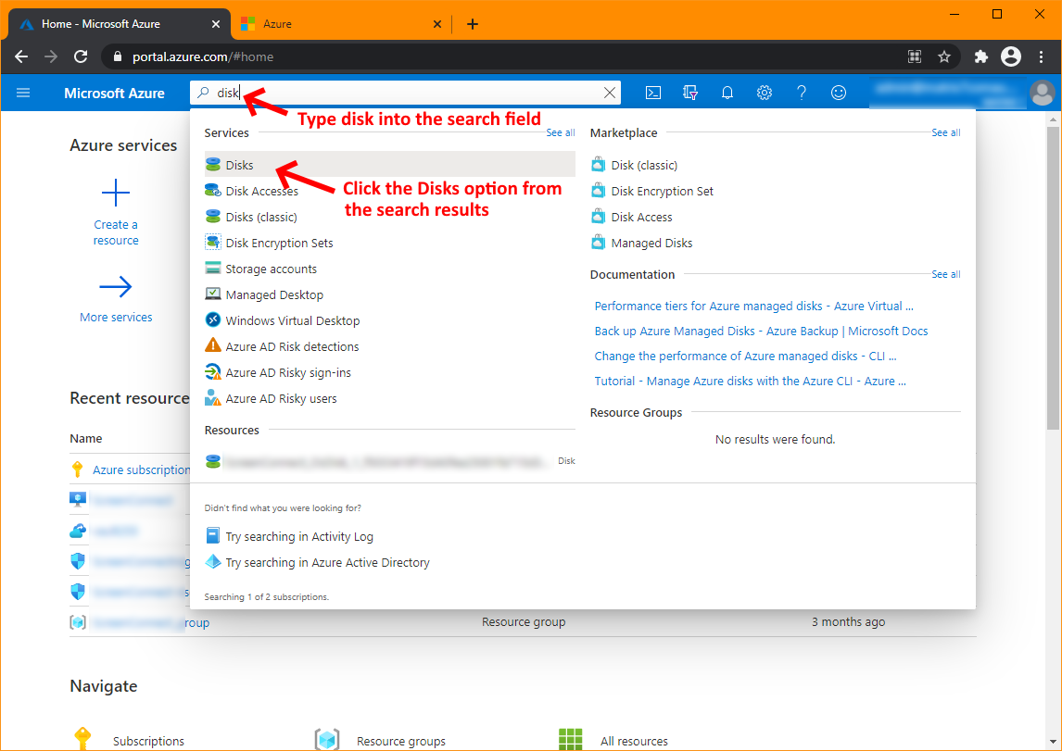Open the portal hamburger menu

coord(23,93)
